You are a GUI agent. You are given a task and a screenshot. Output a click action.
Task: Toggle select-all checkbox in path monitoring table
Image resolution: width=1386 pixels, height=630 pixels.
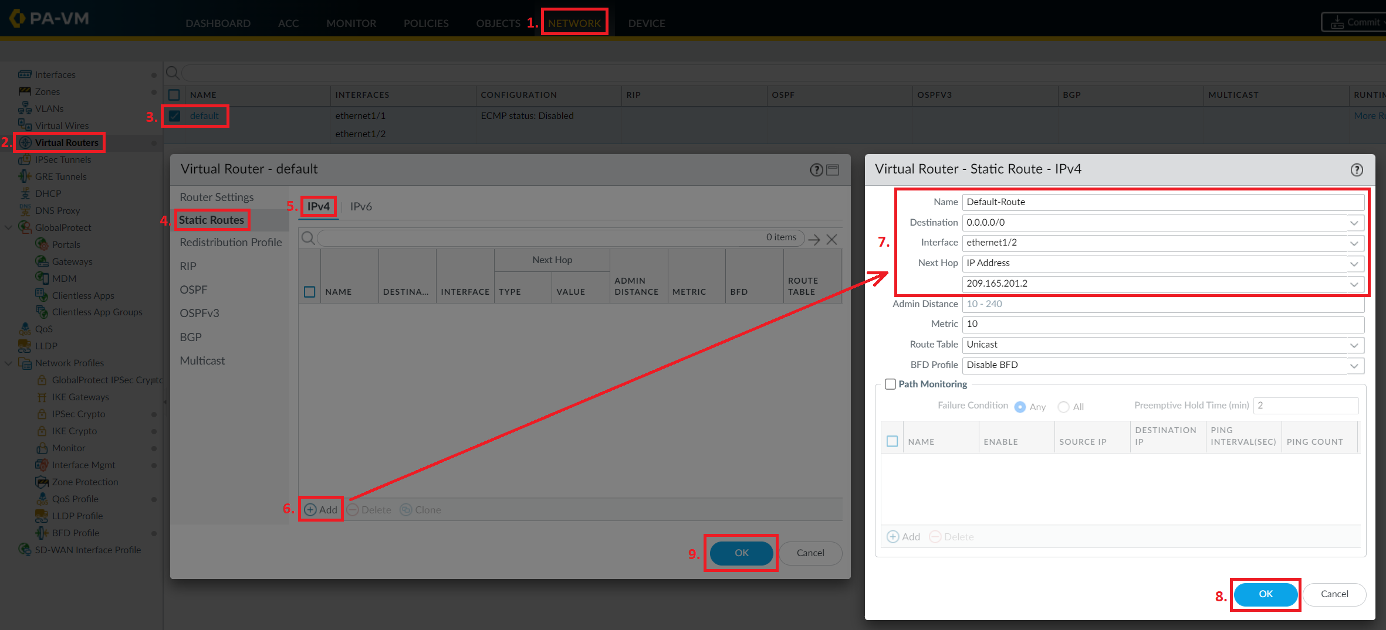[893, 441]
